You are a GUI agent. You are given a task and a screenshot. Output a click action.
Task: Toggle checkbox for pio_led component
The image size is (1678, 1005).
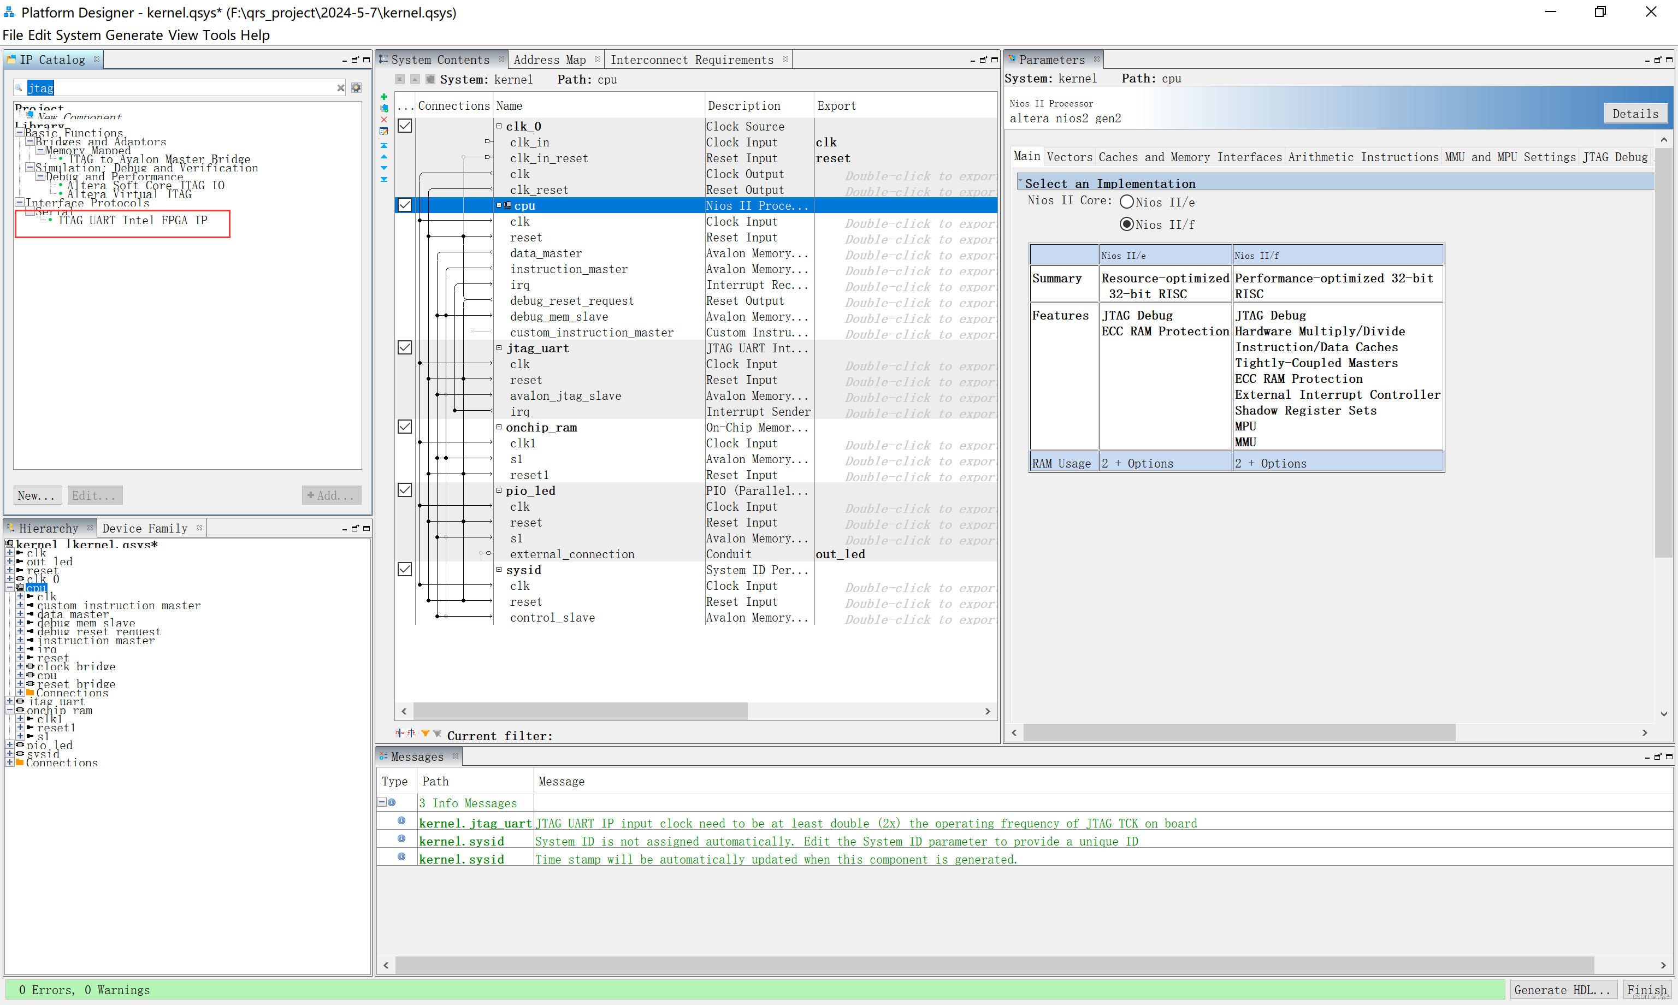point(405,490)
